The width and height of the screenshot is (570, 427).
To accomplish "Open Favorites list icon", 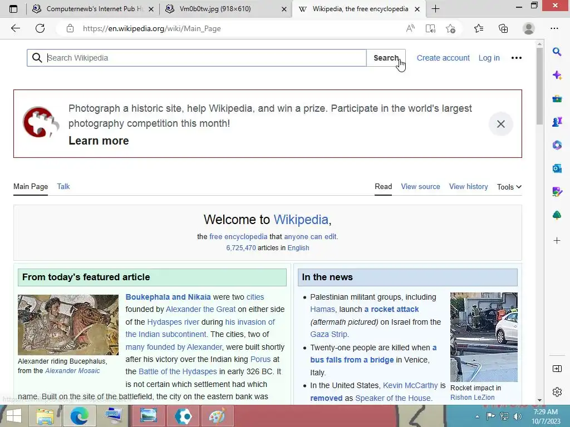I will 479,28.
